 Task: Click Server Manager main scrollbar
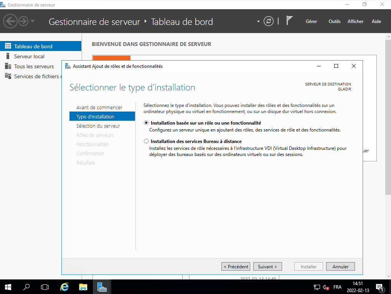[388, 117]
